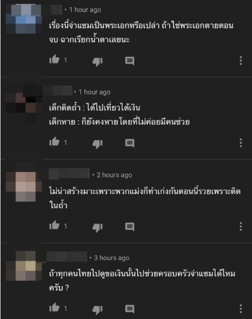This screenshot has width=252, height=319.
Task: Reply to the 2 hours ago comment
Action: [130, 227]
